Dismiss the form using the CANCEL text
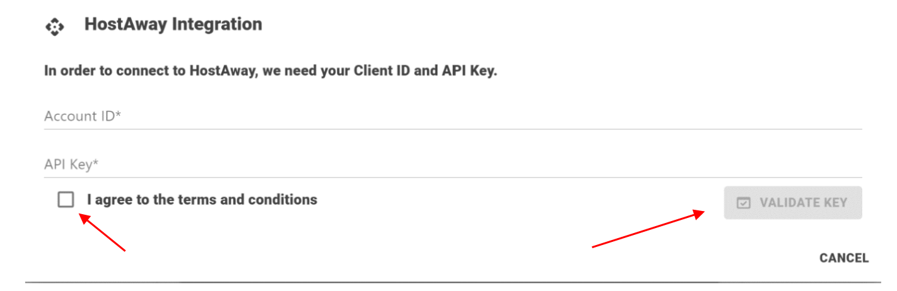 844,258
